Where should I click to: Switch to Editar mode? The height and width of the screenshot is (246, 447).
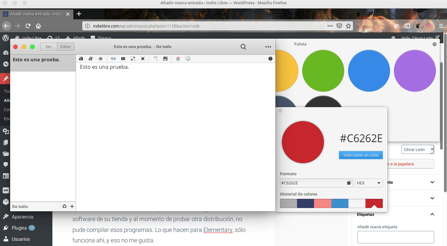coord(65,47)
